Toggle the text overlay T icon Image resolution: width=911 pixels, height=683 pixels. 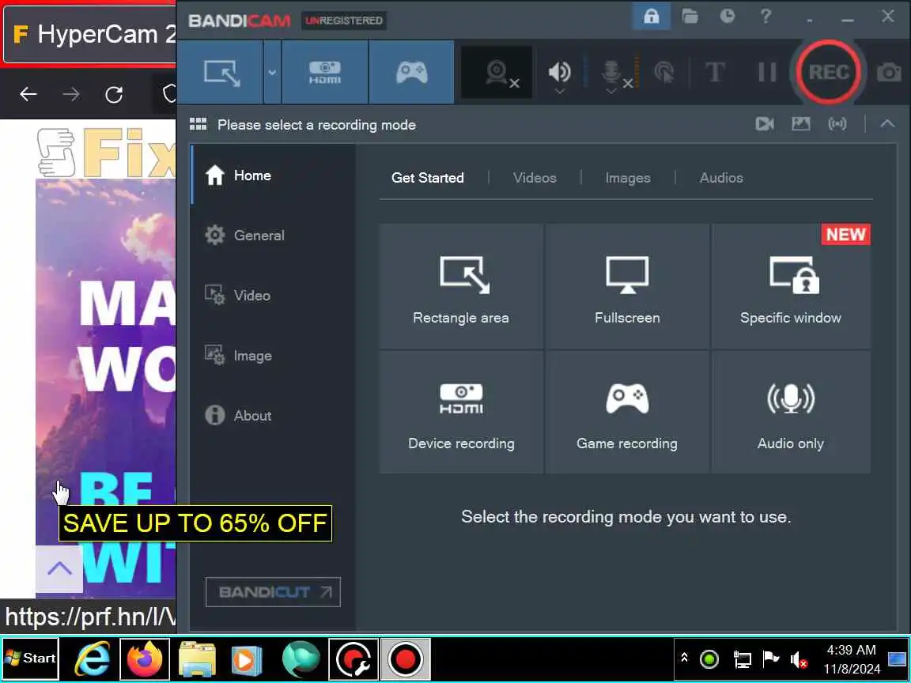(715, 73)
